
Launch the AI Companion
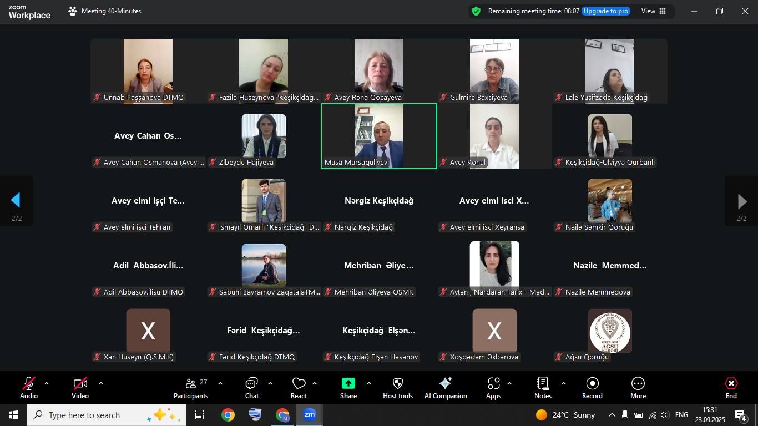click(x=445, y=388)
